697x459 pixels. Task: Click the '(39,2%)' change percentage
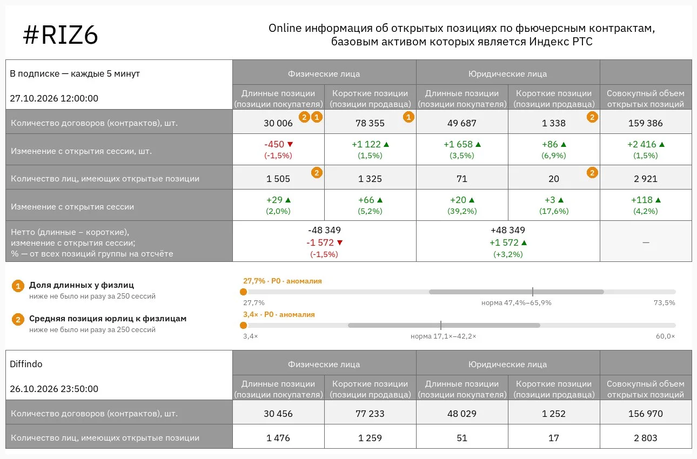(462, 212)
